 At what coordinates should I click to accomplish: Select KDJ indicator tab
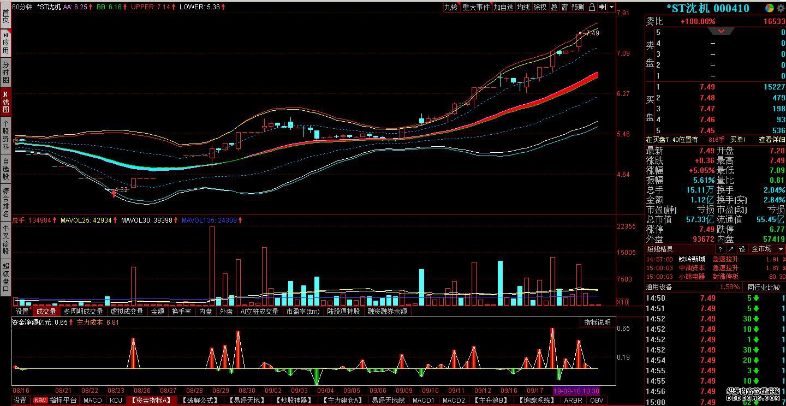click(116, 401)
